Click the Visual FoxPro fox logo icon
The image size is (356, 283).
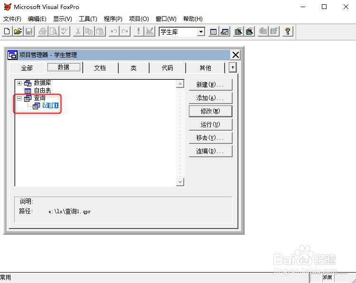(x=8, y=7)
